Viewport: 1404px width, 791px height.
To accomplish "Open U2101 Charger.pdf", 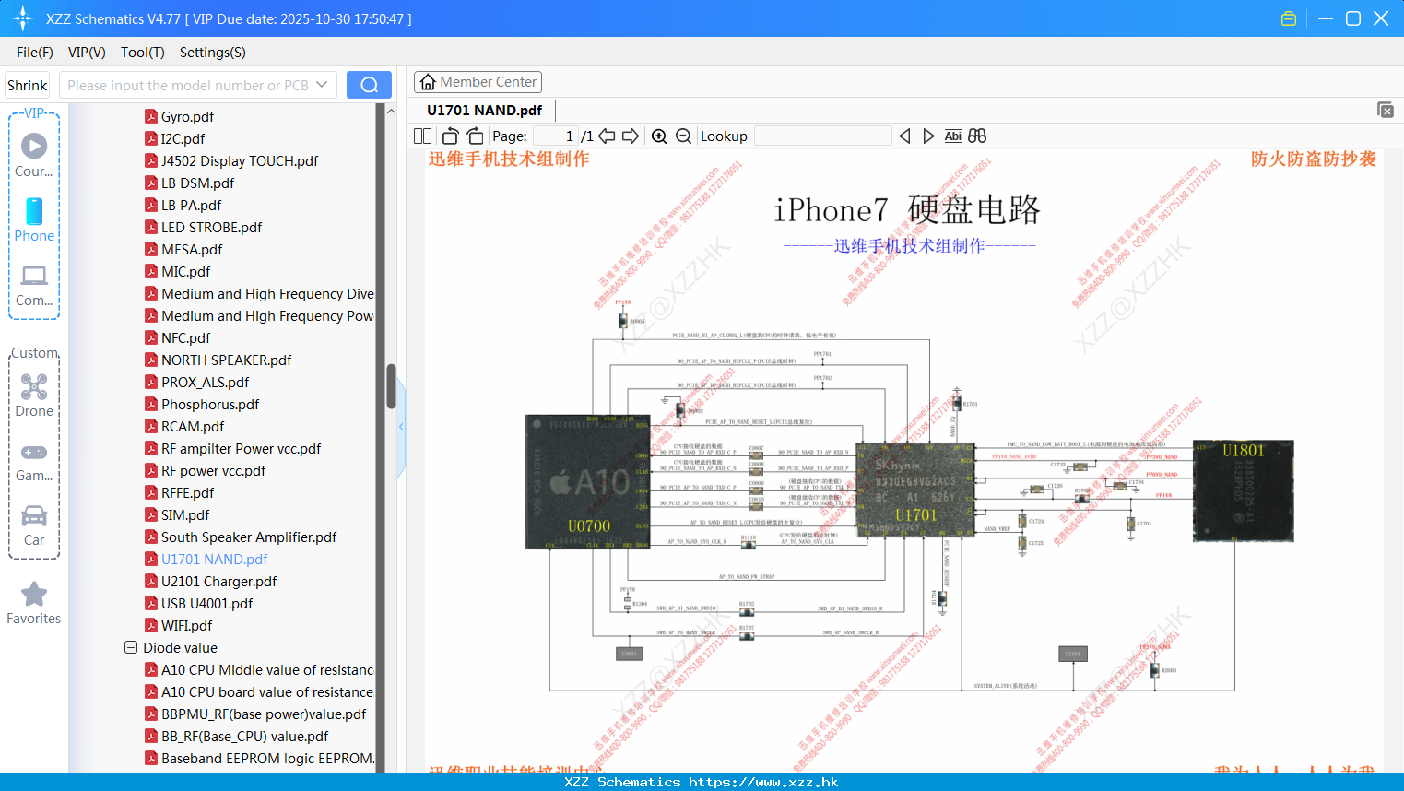I will pyautogui.click(x=218, y=581).
